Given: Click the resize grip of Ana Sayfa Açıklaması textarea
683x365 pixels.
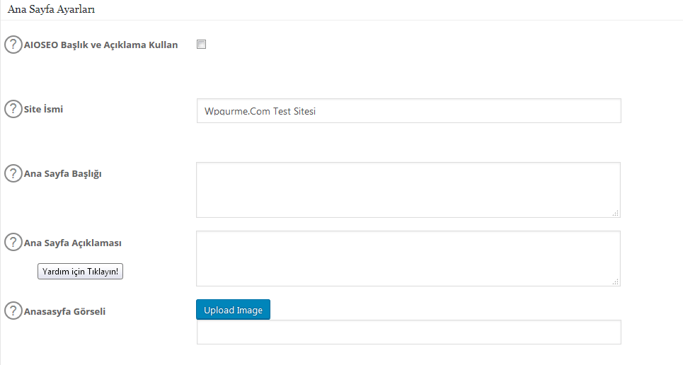Looking at the screenshot, I should pyautogui.click(x=616, y=282).
